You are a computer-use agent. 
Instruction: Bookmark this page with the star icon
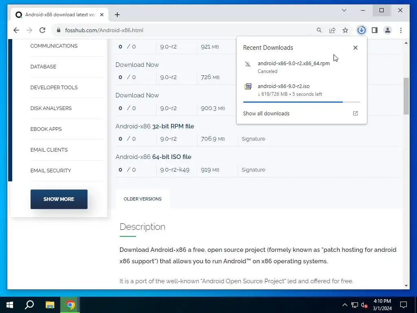click(345, 30)
